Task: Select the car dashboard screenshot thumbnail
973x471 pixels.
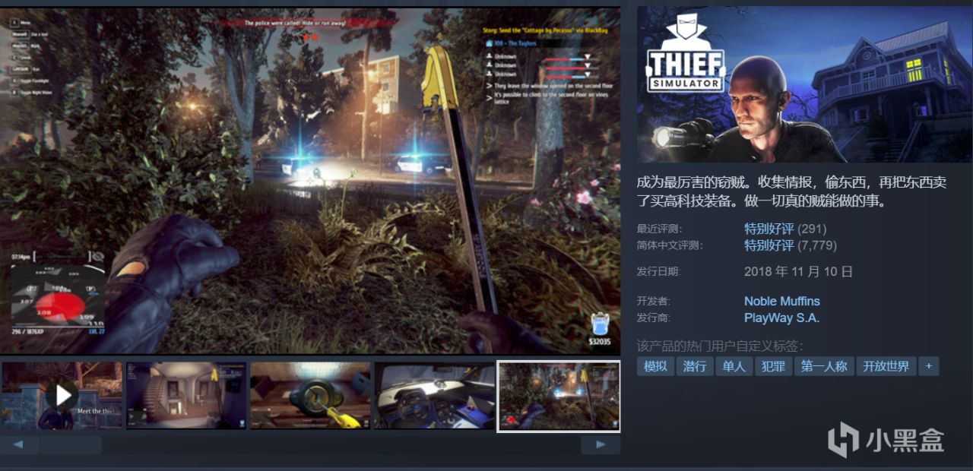Action: [435, 396]
